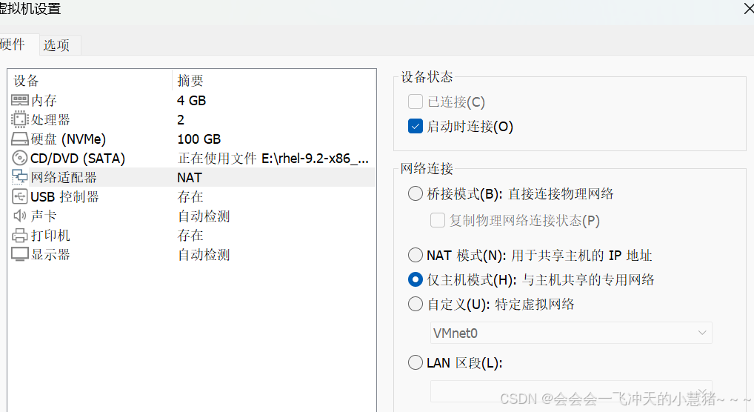The height and width of the screenshot is (412, 754).
Task: Click the processor summary value 2
Action: (181, 119)
